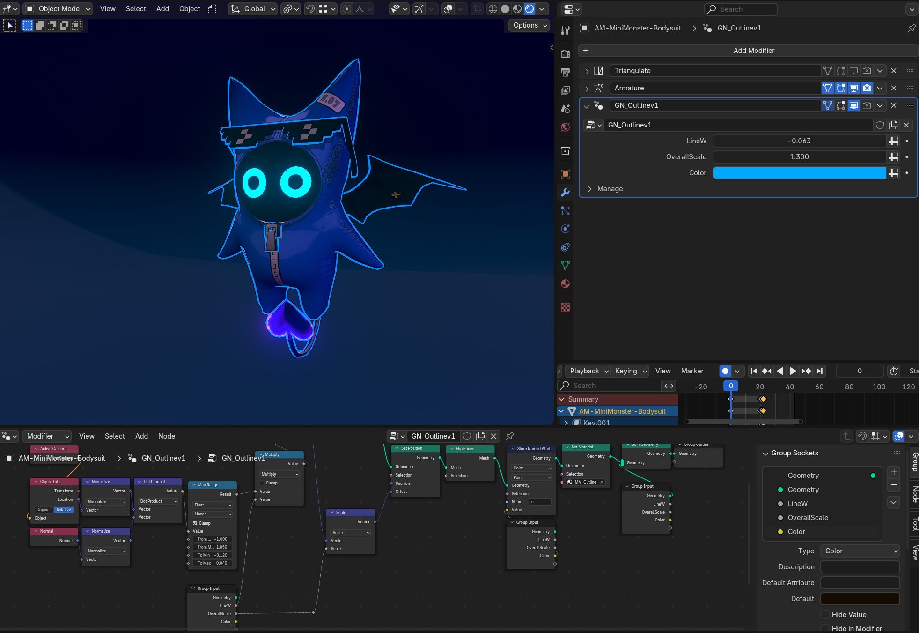Open the Particles properties tab icon
This screenshot has height=633, width=919.
565,211
